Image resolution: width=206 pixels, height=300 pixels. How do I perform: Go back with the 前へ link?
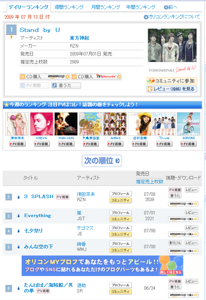tap(170, 7)
